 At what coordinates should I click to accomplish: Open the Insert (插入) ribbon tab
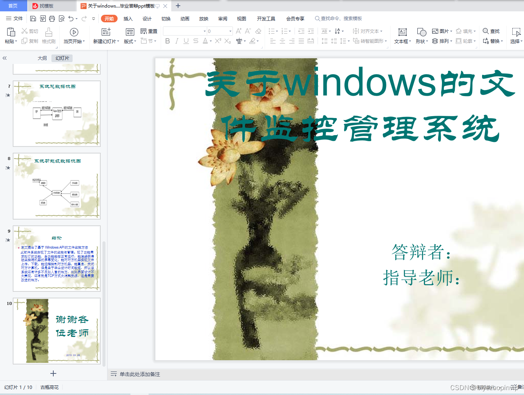128,19
